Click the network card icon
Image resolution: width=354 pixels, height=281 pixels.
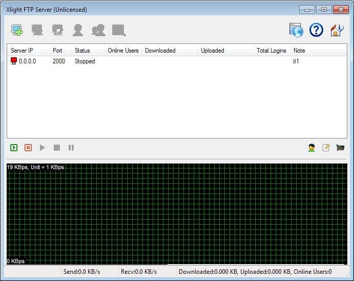[340, 148]
